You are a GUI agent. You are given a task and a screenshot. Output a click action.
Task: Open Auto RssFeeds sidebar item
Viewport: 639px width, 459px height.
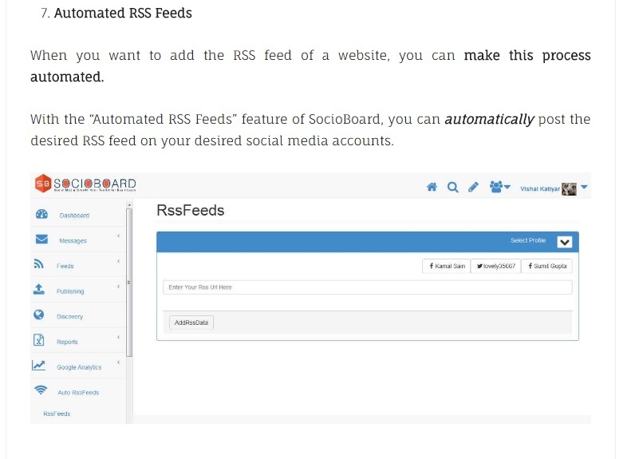pyautogui.click(x=78, y=392)
